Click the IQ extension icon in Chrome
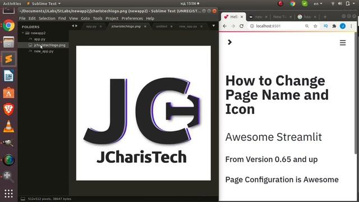Screen dimensions: 359x202 click(325, 26)
